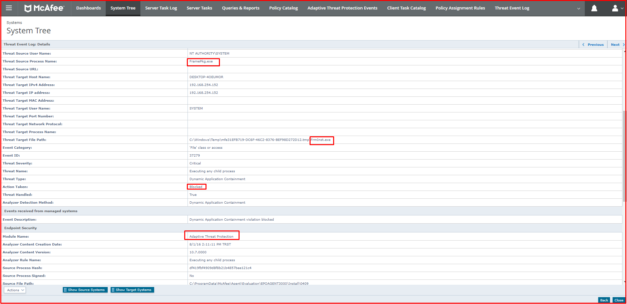Click the Analyzer Content Creation Date value
627x304 pixels.
click(210, 245)
